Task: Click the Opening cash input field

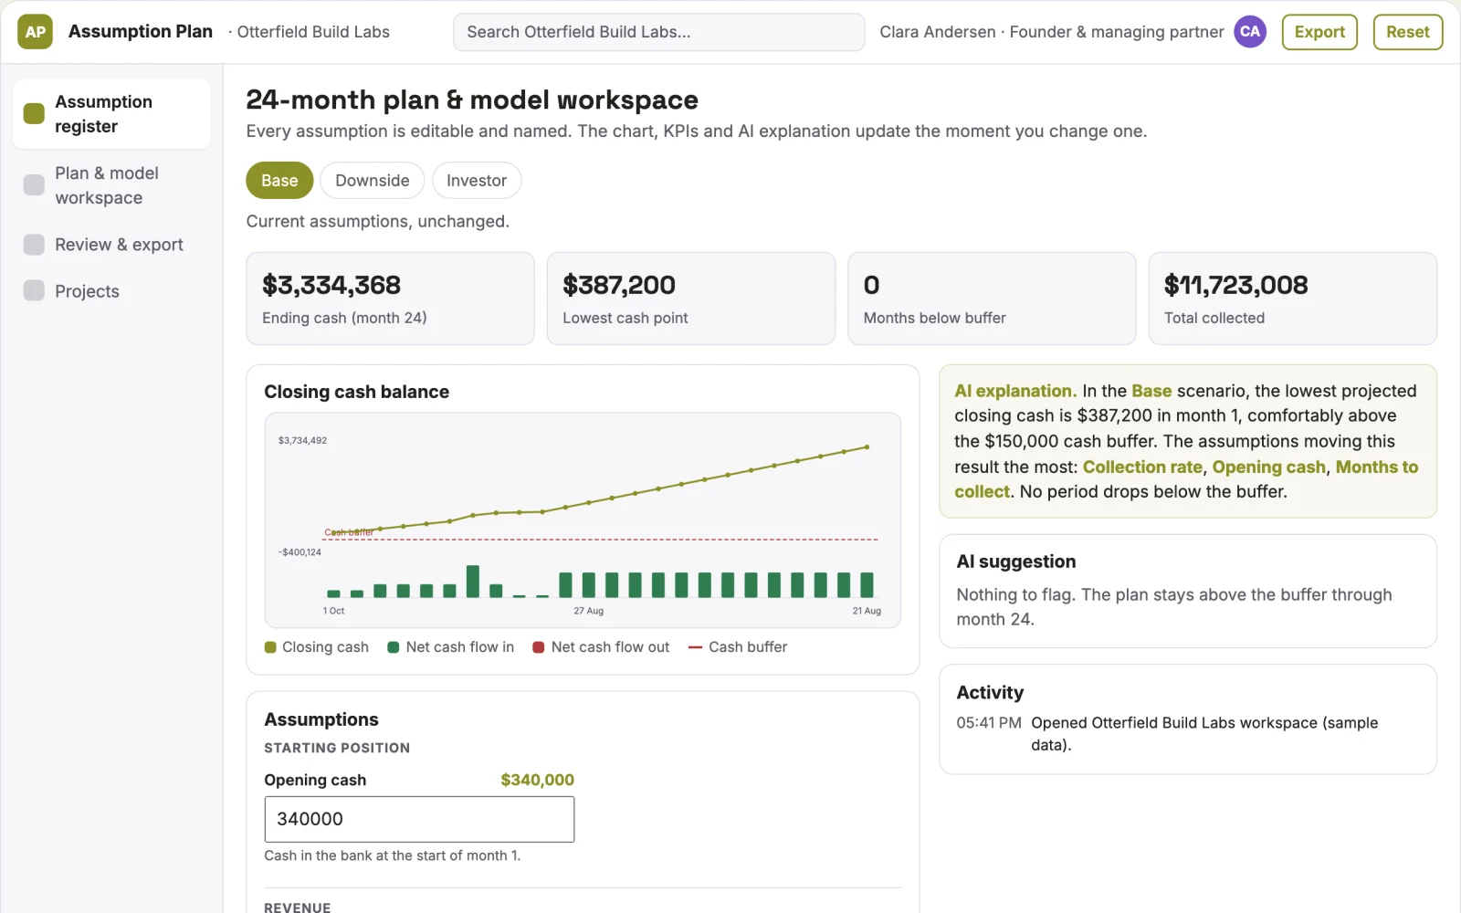Action: [x=419, y=819]
